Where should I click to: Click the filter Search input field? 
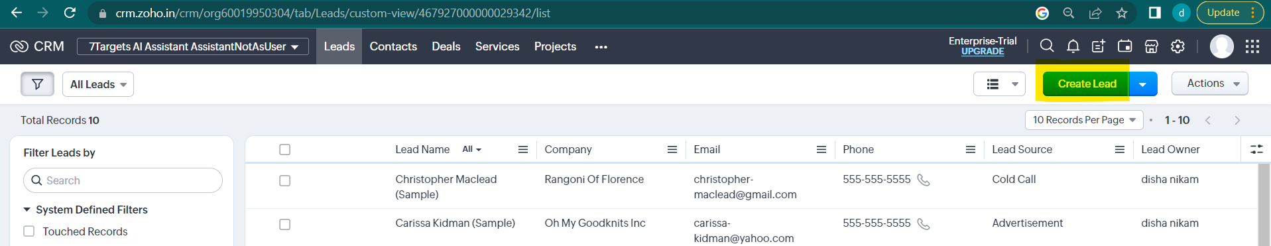pyautogui.click(x=123, y=180)
